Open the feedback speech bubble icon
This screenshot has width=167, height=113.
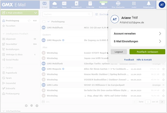[31, 106]
